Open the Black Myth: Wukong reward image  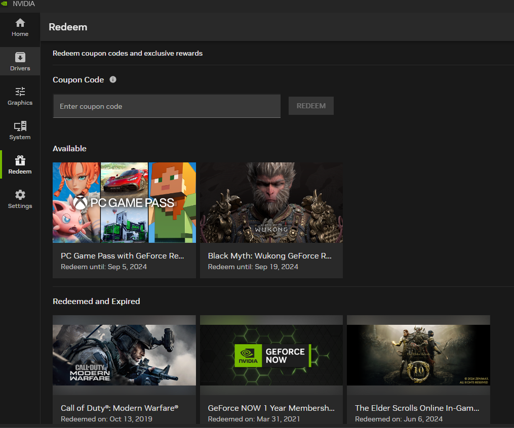coord(271,203)
